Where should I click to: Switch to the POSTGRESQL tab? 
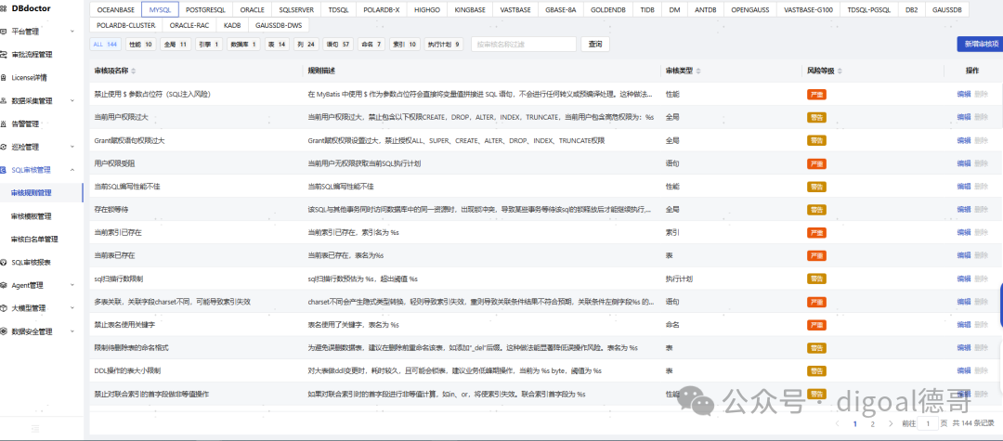pos(206,10)
